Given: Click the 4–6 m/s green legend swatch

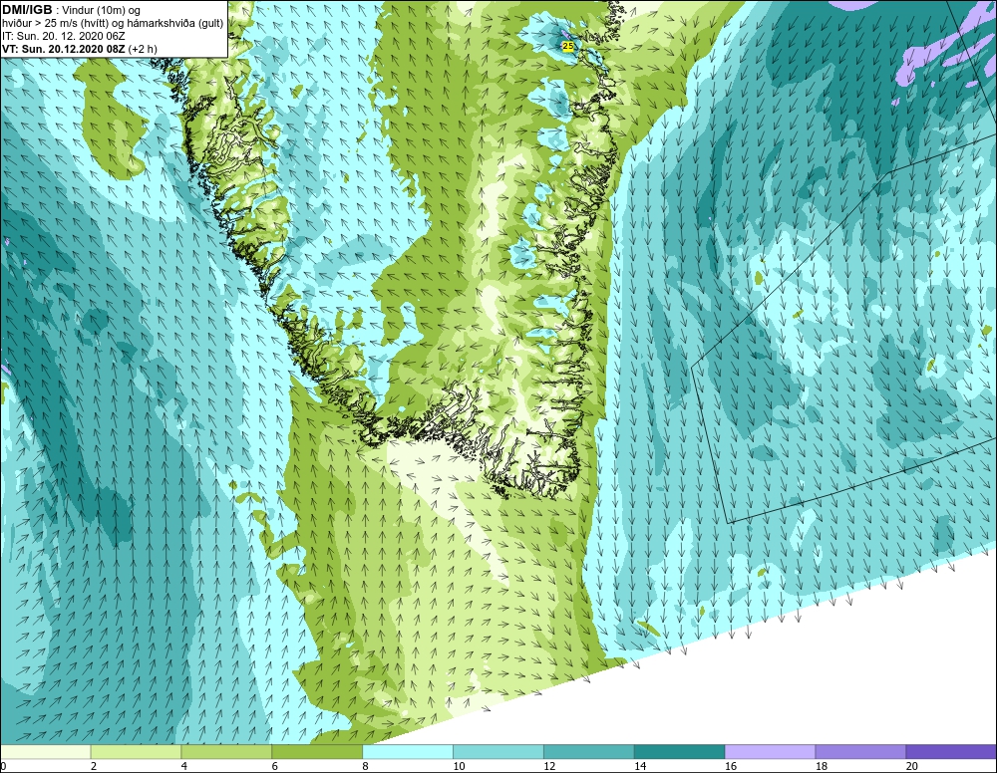Looking at the screenshot, I should point(226,752).
